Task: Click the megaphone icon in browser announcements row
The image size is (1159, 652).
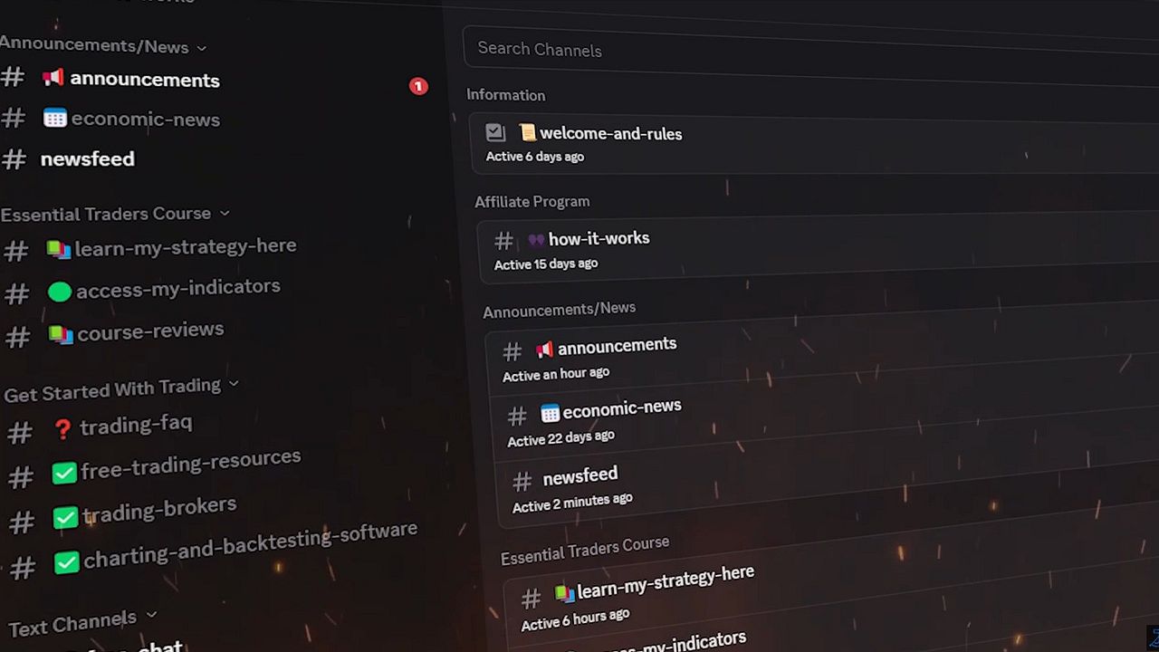Action: click(544, 349)
